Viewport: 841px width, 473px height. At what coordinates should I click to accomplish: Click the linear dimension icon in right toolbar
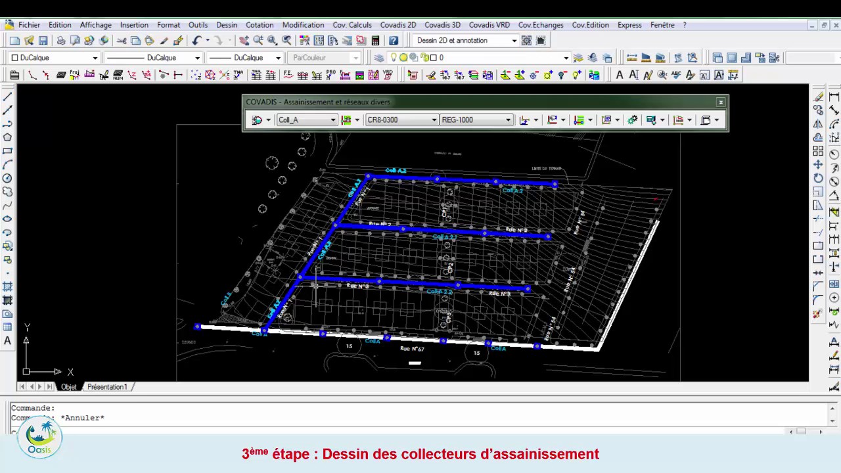pyautogui.click(x=834, y=97)
